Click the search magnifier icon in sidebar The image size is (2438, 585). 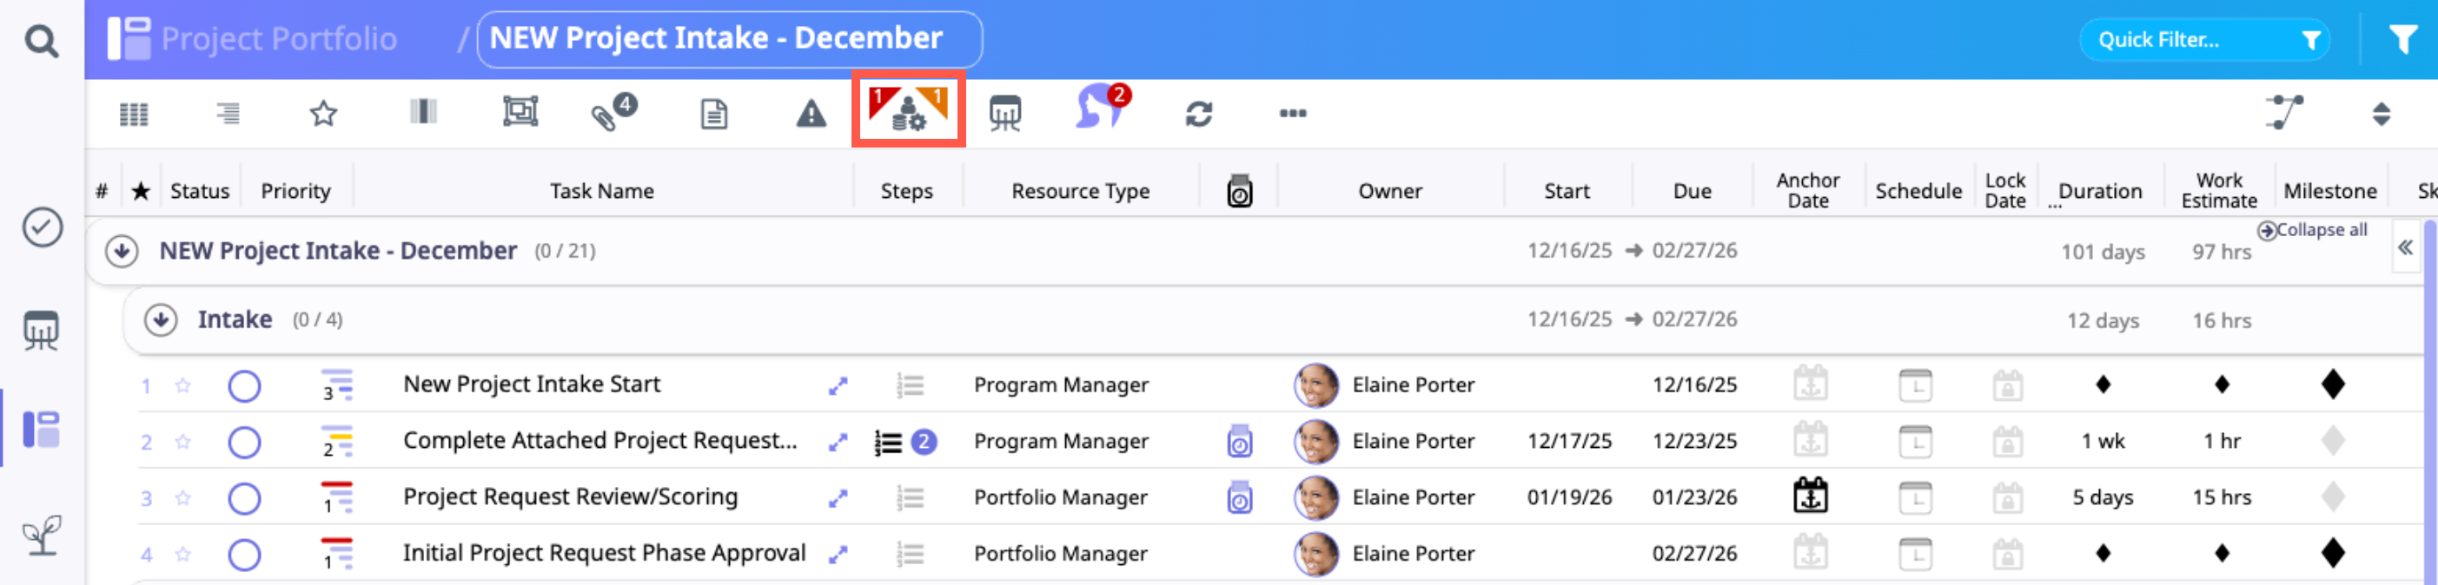41,41
